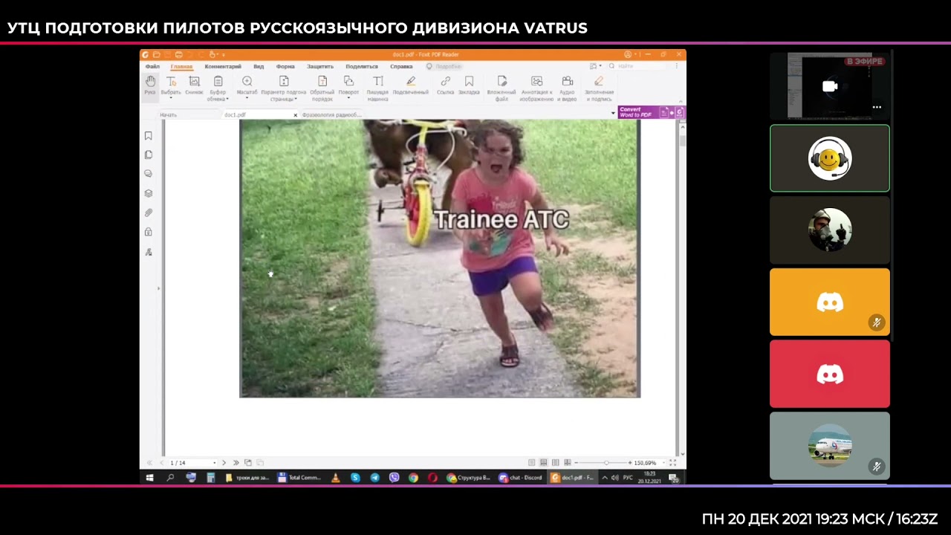
Task: Click the user account icon in title bar
Action: [x=628, y=54]
